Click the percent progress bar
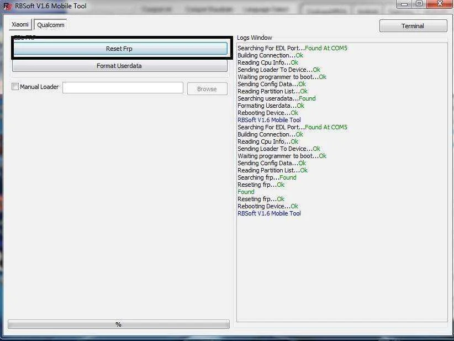This screenshot has height=341, width=454. [118, 324]
